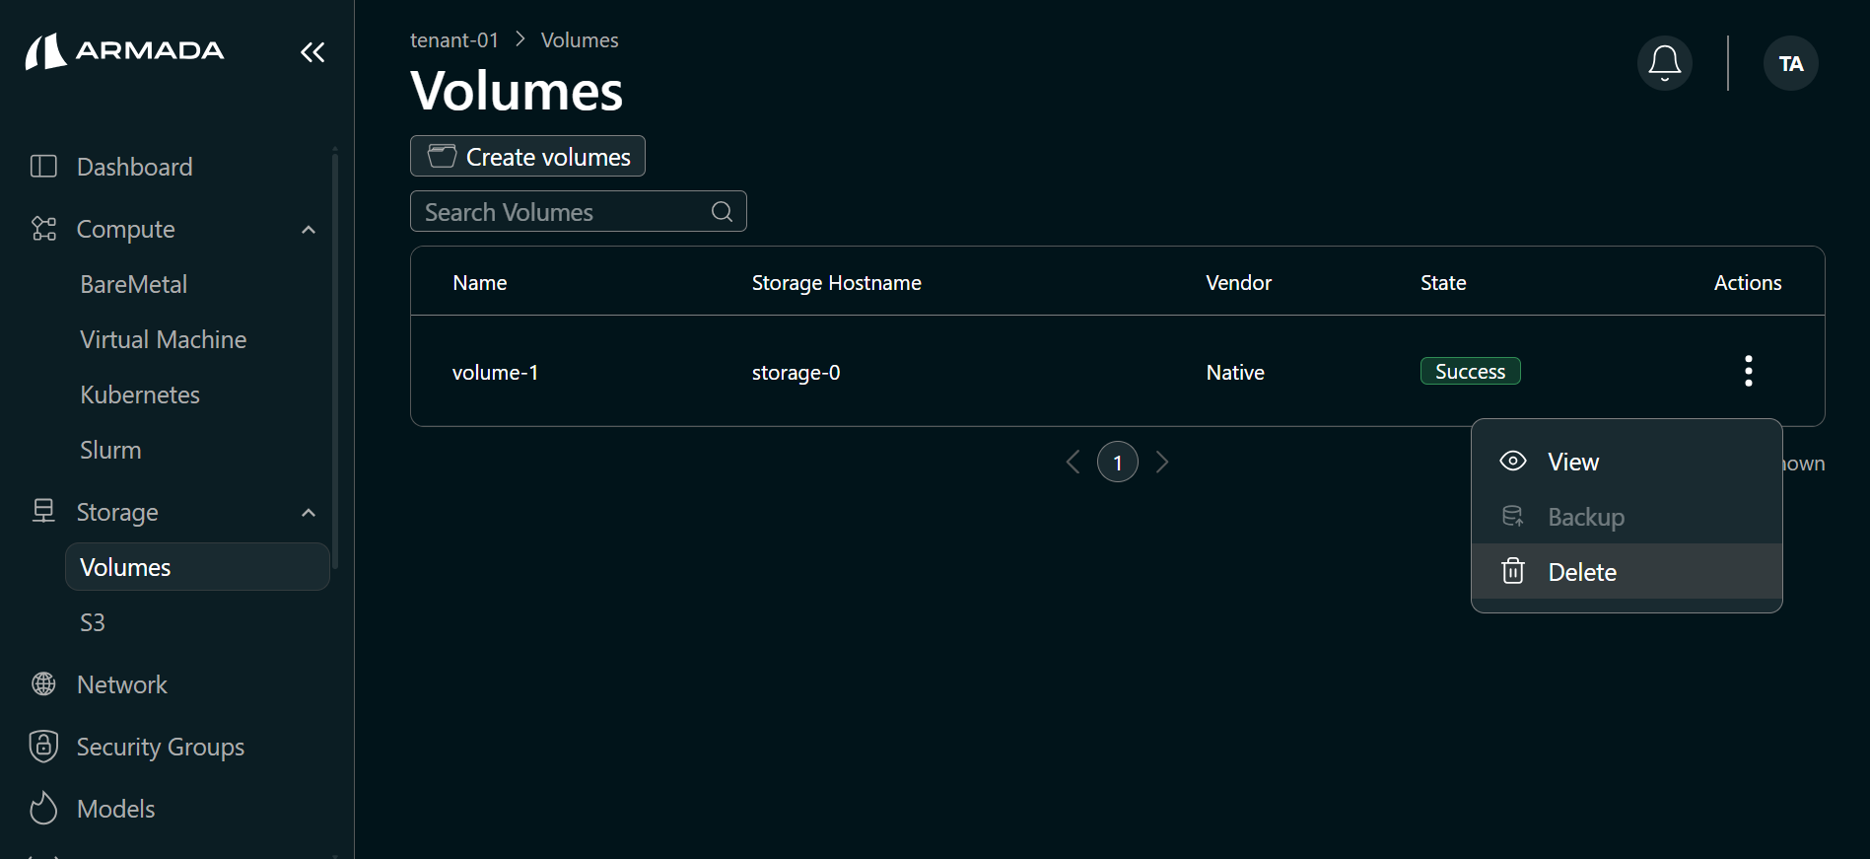The height and width of the screenshot is (859, 1870).
Task: Select Delete from the context menu
Action: (x=1627, y=572)
